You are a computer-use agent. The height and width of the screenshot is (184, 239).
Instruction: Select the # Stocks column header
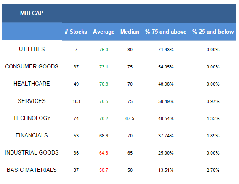click(x=76, y=32)
